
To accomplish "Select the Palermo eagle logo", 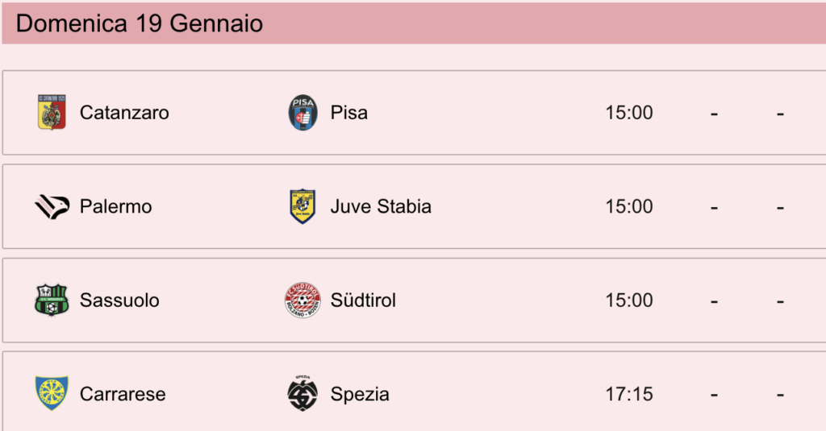I will tap(52, 206).
